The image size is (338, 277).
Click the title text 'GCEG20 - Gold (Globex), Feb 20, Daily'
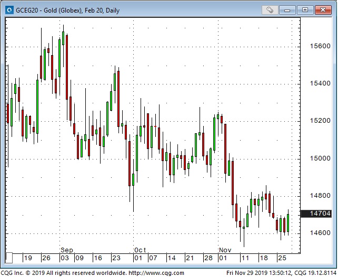tap(68, 10)
